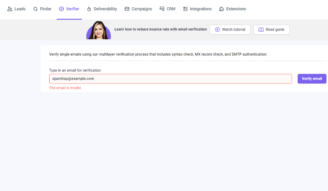Go to the Deliverability tab
328x191 pixels.
[102, 9]
